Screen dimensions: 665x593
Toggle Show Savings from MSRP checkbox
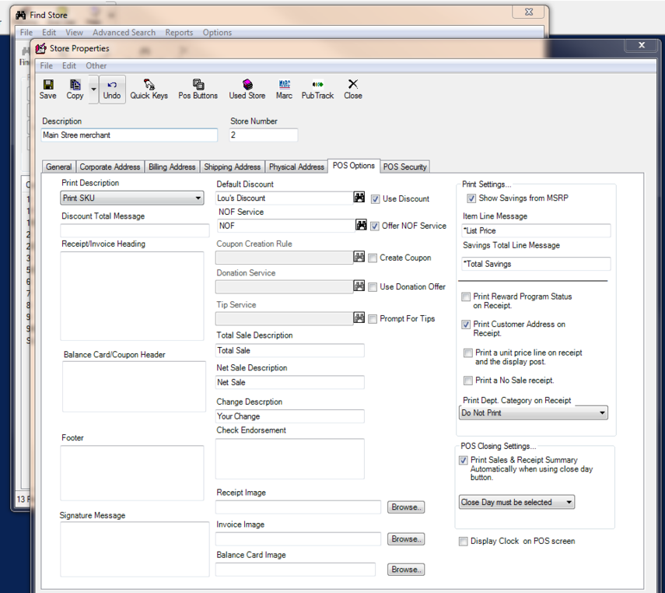(471, 198)
